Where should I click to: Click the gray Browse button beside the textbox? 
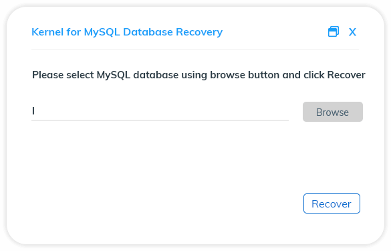point(333,112)
